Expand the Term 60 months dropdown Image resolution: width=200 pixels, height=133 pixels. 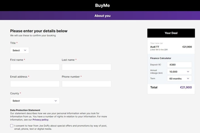click(179, 79)
